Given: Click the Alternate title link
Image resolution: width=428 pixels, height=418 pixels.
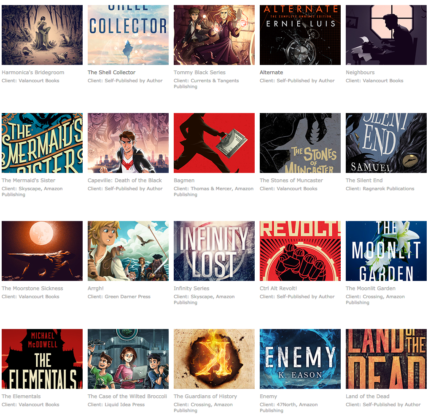Looking at the screenshot, I should [x=271, y=73].
